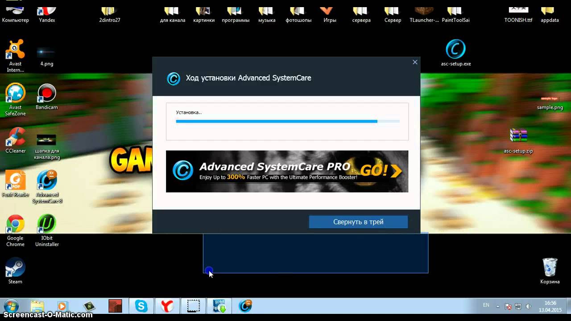Viewport: 571px width, 321px height.
Task: Show hidden system tray icons
Action: coord(499,306)
